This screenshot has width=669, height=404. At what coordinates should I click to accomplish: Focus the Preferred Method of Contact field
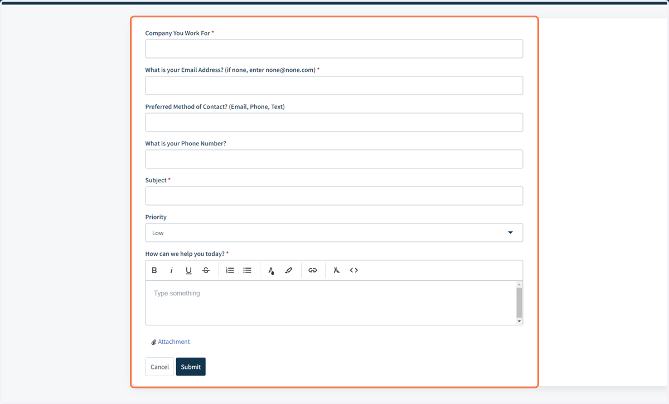click(334, 122)
